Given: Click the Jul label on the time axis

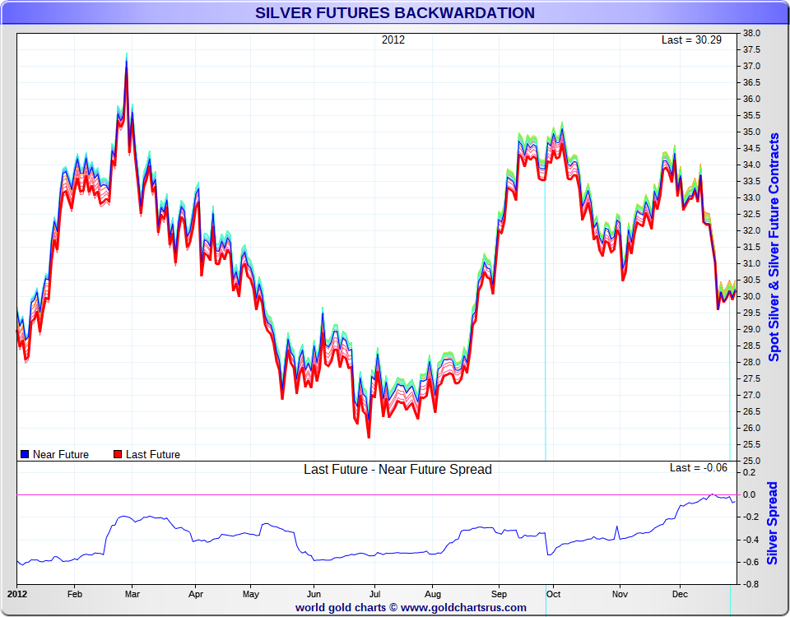Looking at the screenshot, I should pyautogui.click(x=375, y=594).
